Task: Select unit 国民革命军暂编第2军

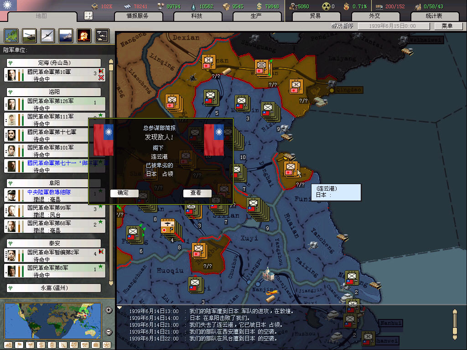Action: pos(55,255)
